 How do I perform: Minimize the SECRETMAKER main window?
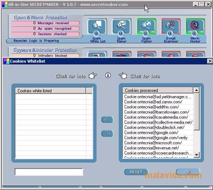pyautogui.click(x=195, y=4)
